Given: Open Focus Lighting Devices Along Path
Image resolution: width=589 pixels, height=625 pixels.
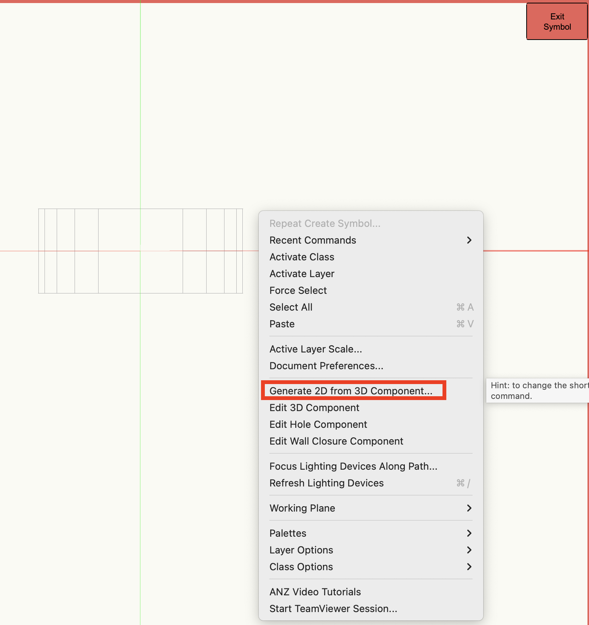Looking at the screenshot, I should click(x=353, y=466).
